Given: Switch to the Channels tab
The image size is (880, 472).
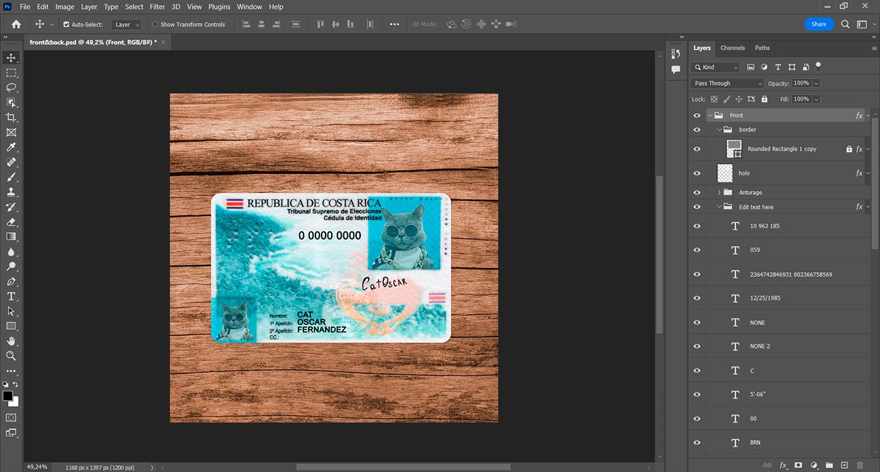Looking at the screenshot, I should (732, 48).
